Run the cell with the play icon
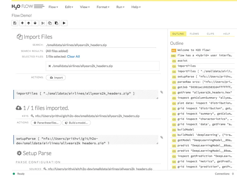 click(x=64, y=23)
